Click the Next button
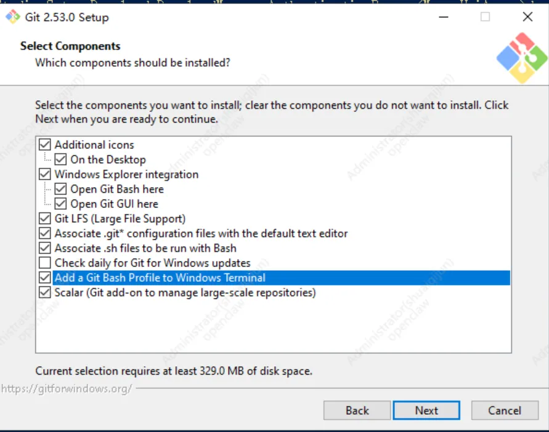 tap(426, 410)
